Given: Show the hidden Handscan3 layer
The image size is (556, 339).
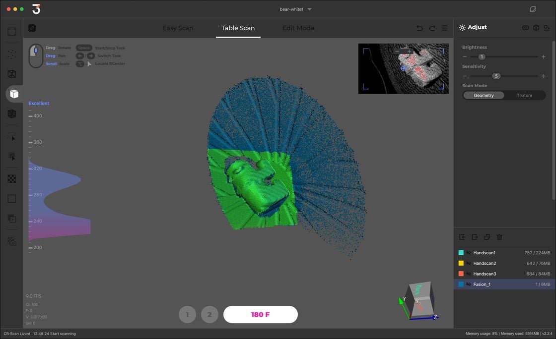Looking at the screenshot, I should (468, 274).
